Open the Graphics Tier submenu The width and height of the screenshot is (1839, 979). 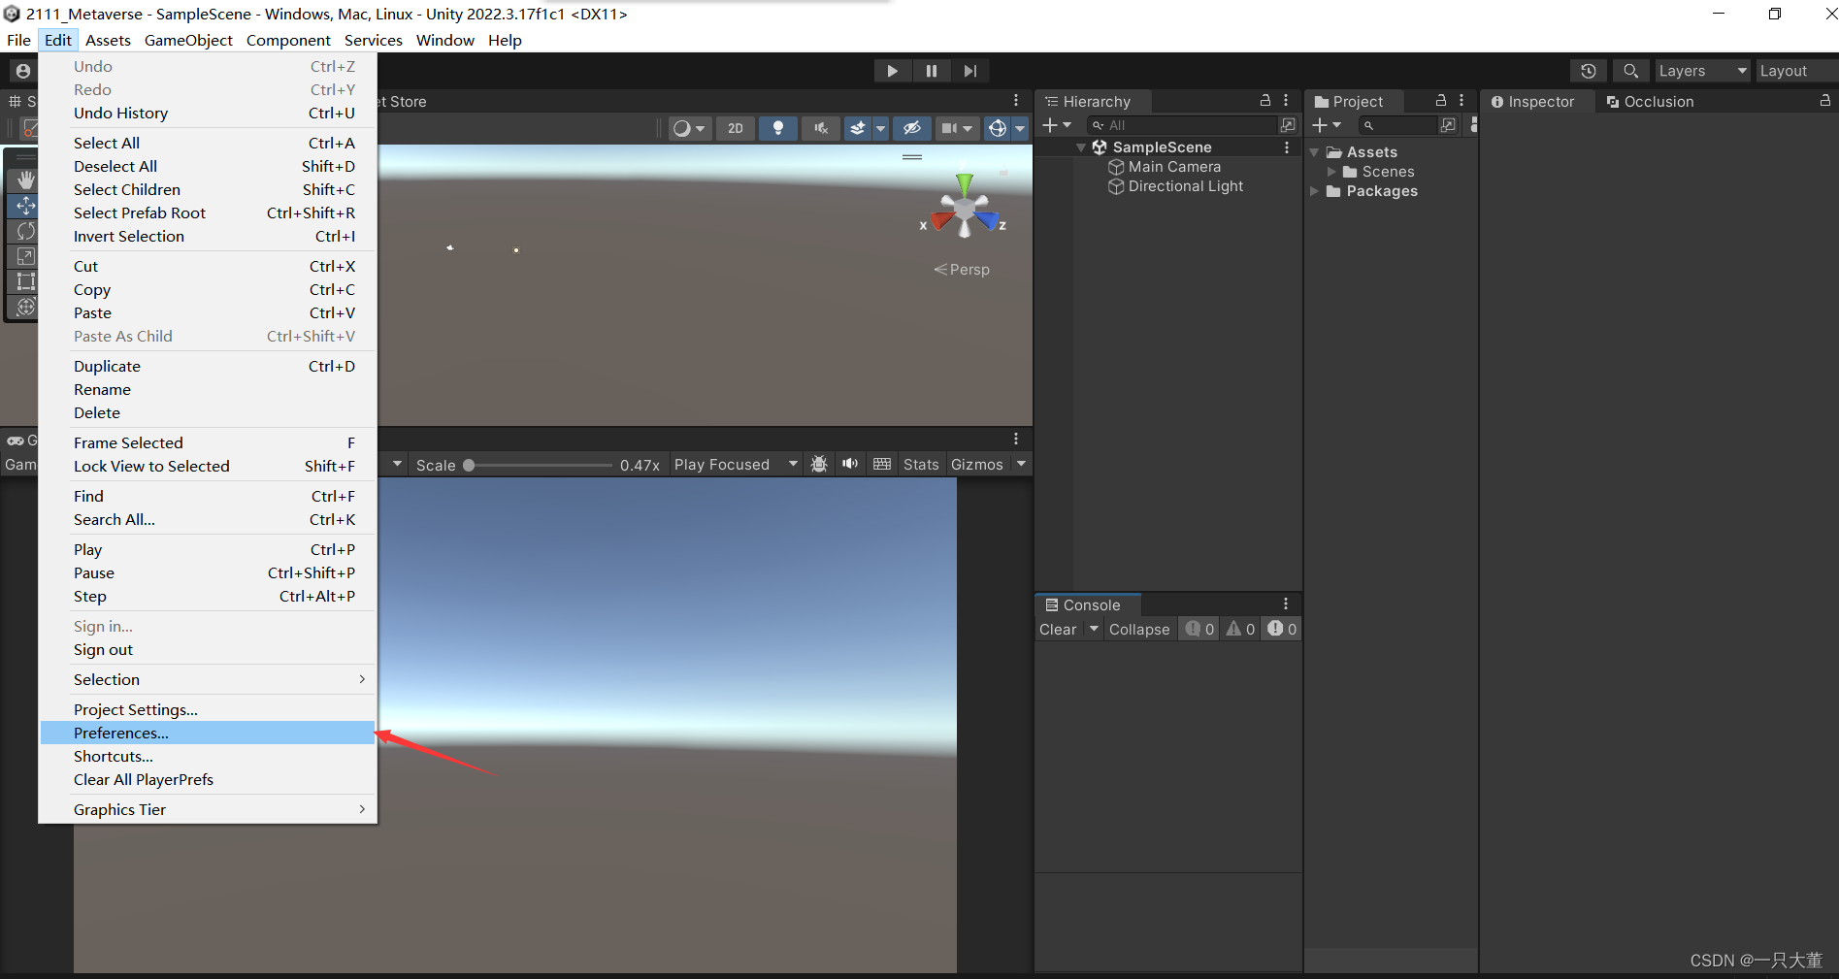(x=208, y=810)
